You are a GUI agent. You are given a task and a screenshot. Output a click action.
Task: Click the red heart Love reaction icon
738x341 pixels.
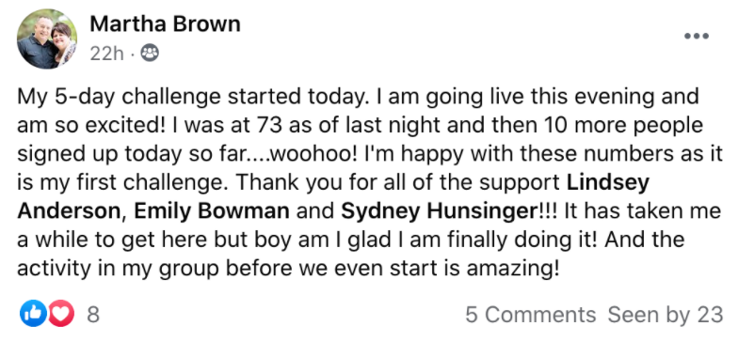[x=61, y=314]
